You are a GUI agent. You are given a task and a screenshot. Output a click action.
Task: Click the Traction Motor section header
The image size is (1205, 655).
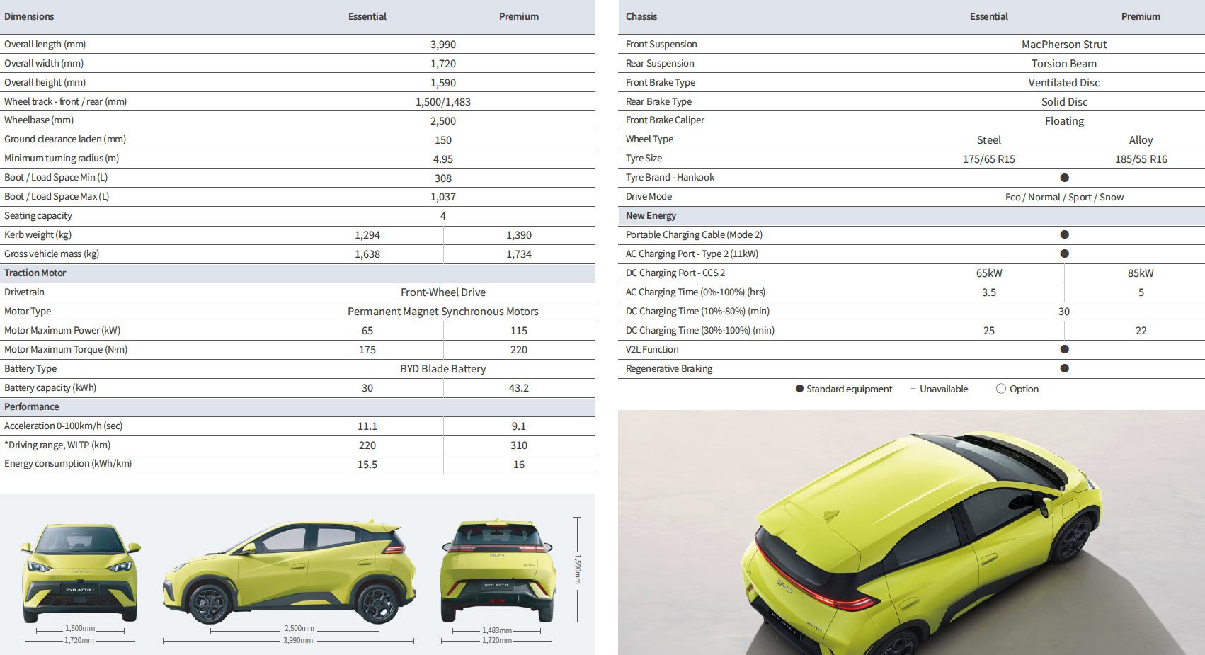35,273
